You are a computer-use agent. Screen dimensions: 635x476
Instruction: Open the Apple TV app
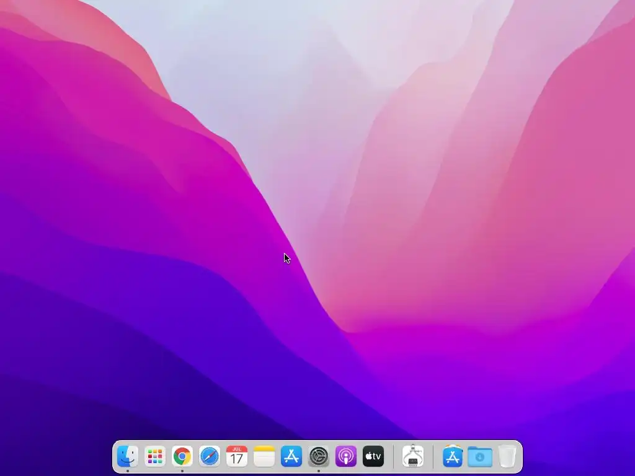click(373, 456)
